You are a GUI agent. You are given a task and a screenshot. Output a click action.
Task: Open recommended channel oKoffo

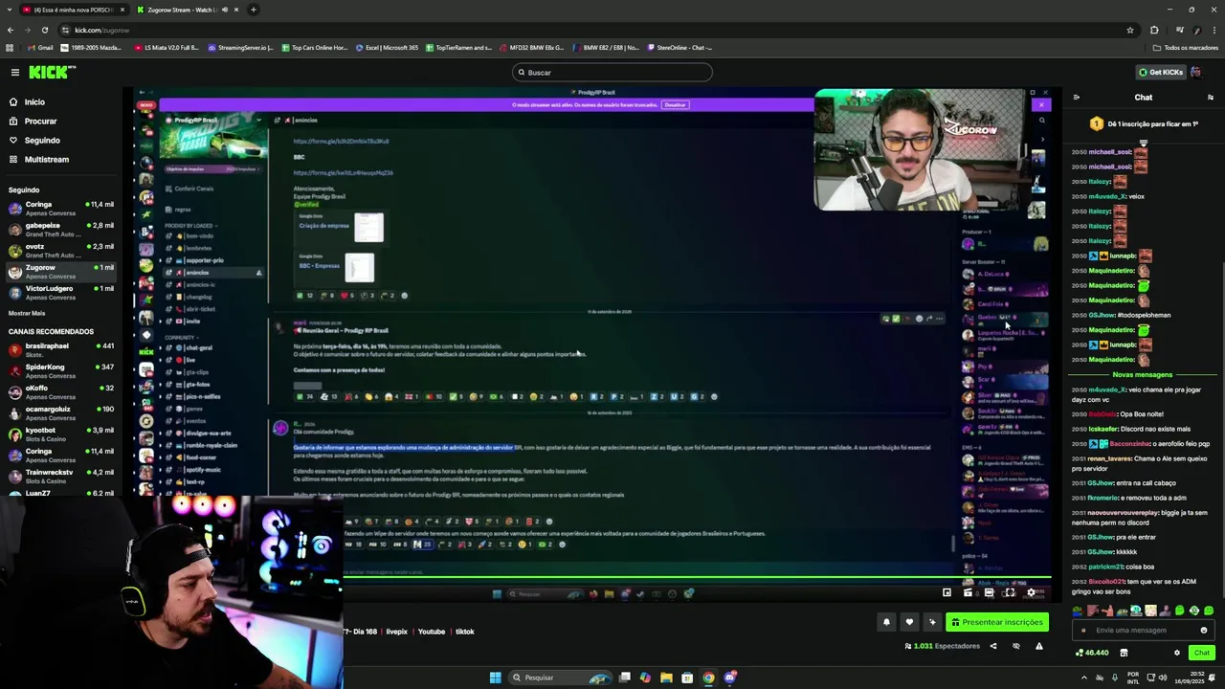coord(61,391)
